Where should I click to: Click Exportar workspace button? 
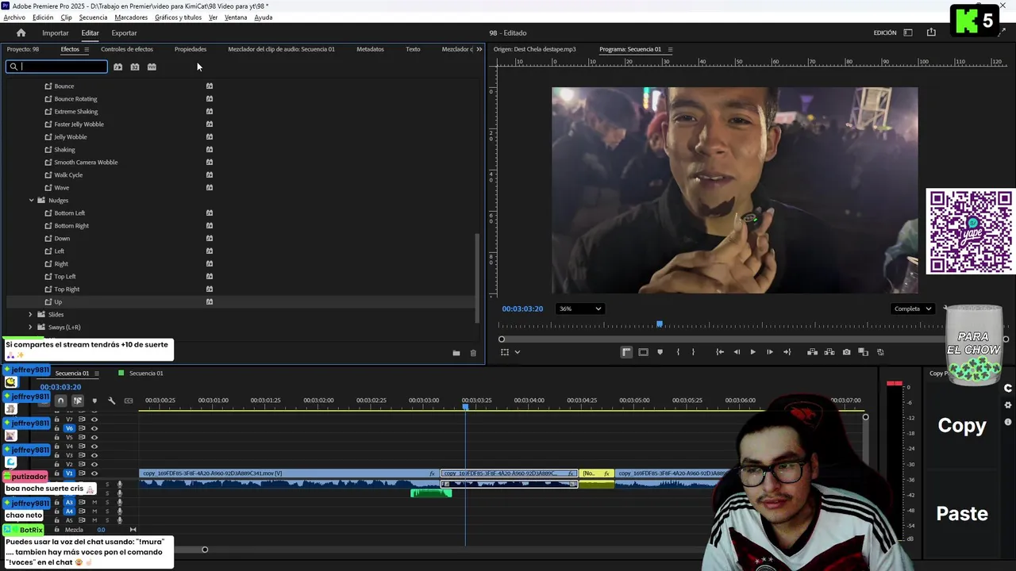pyautogui.click(x=124, y=33)
